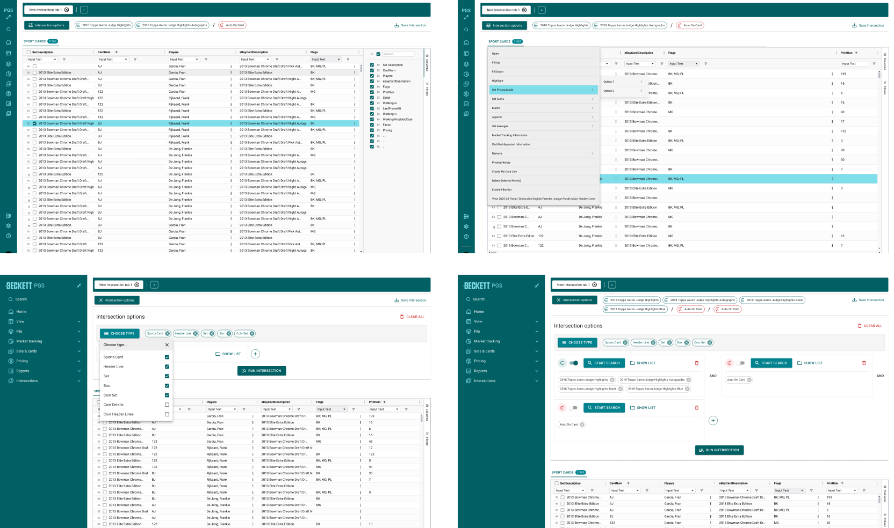
Task: Focus the Search field in the columns panel
Action: coord(398,54)
